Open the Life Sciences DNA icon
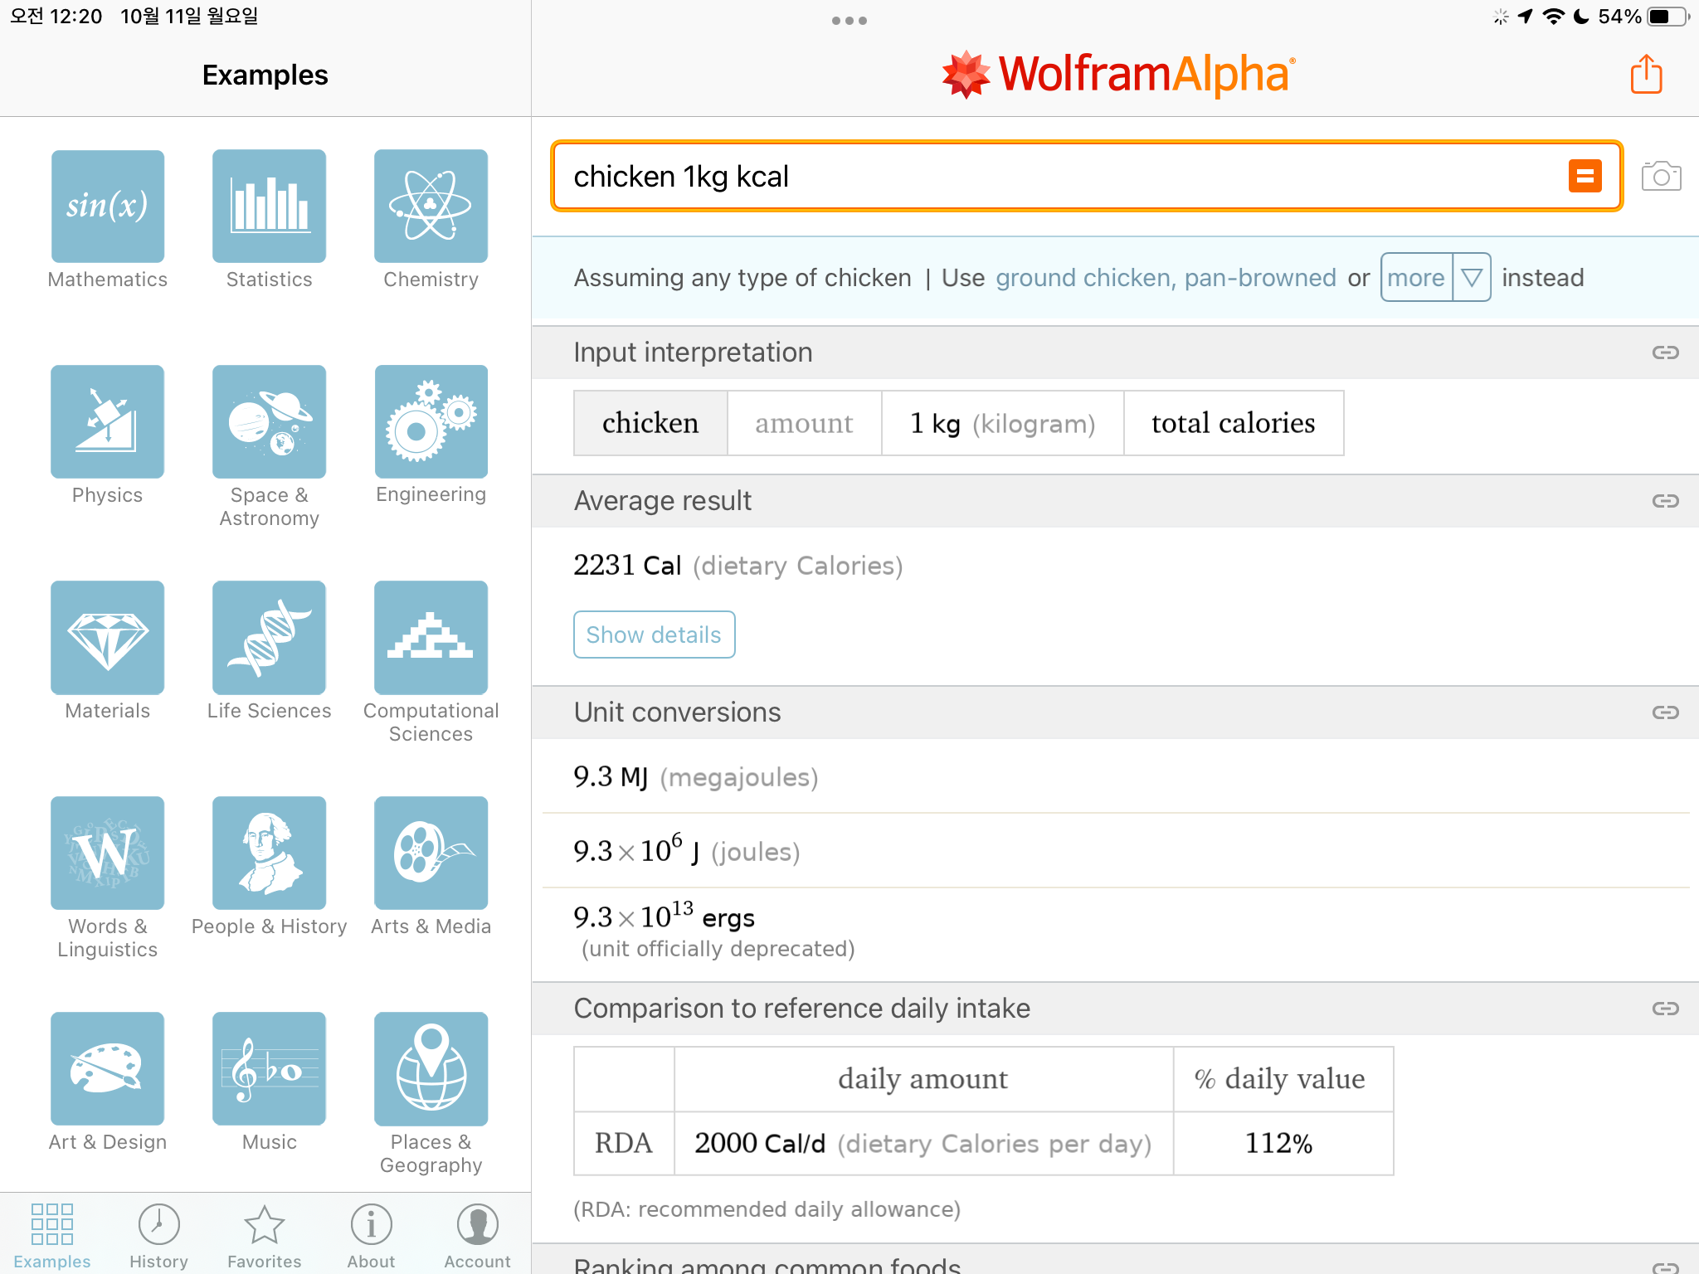This screenshot has height=1274, width=1699. pos(269,637)
